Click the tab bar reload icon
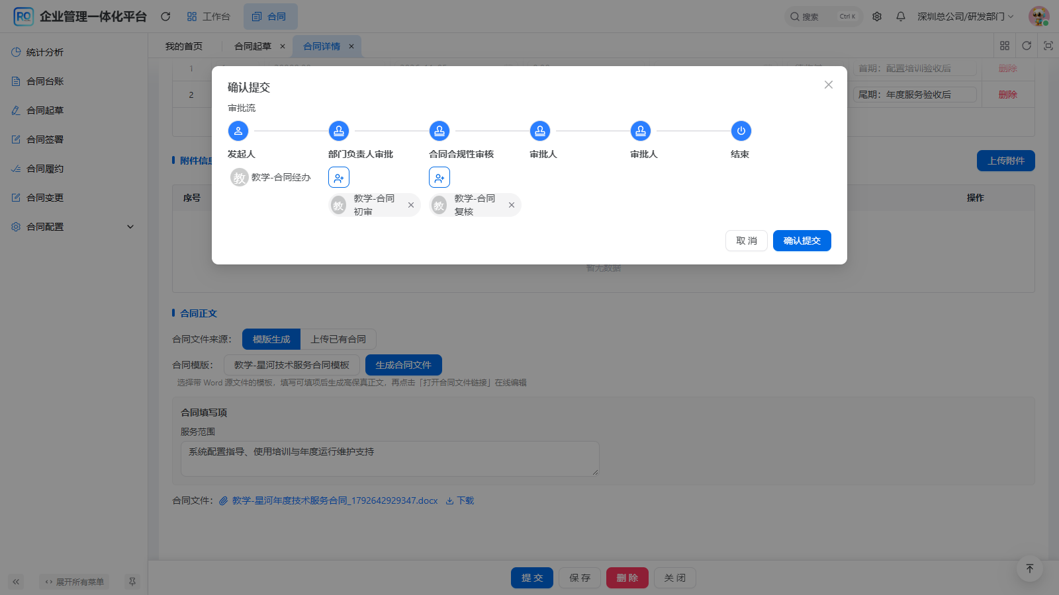This screenshot has height=595, width=1059. 1027,46
